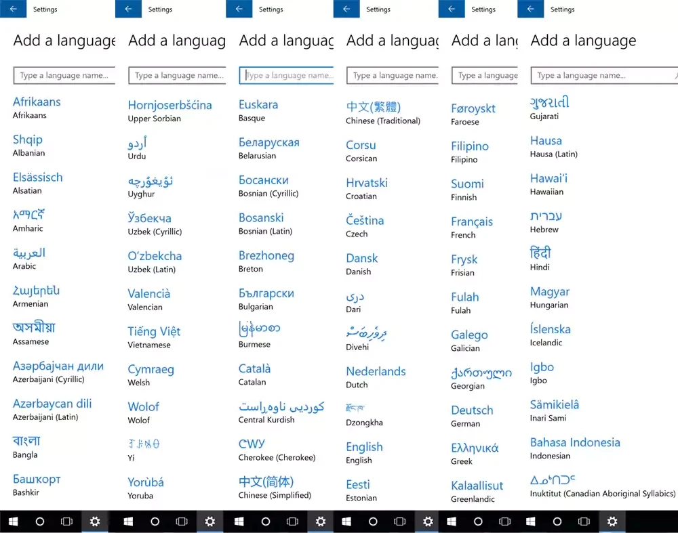Choose Inuktitut (Canadian Aboriginal Syllabics)

point(602,486)
